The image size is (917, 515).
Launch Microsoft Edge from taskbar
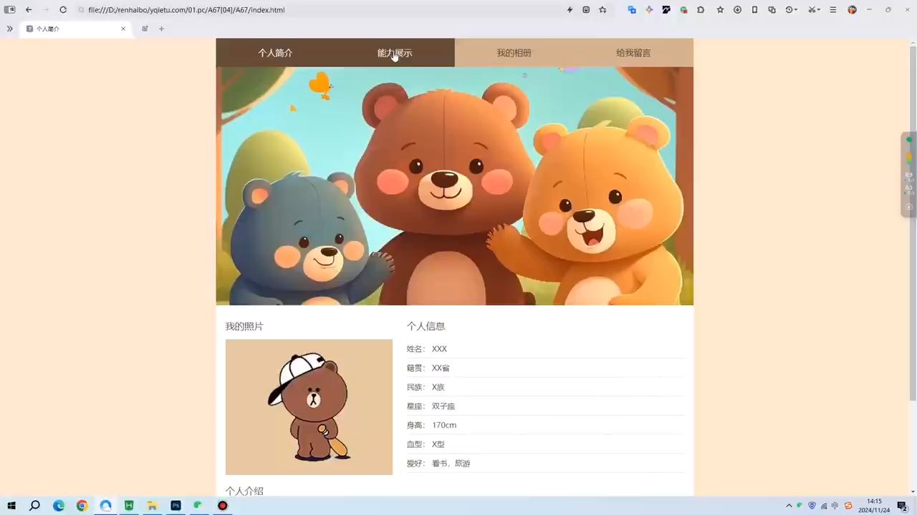click(x=59, y=506)
